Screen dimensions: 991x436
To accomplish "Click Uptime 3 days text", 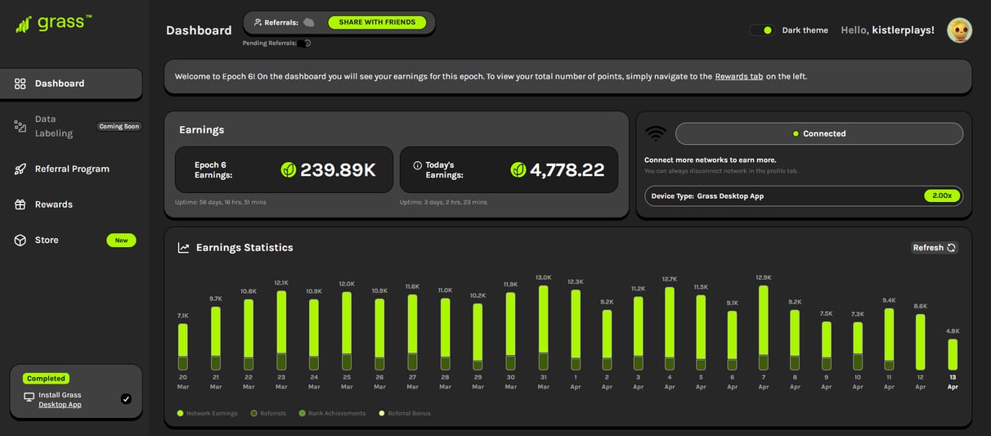I will click(x=443, y=202).
